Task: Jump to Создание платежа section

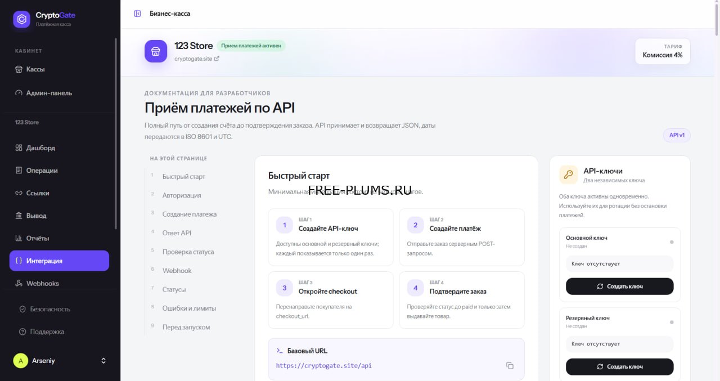Action: point(190,214)
